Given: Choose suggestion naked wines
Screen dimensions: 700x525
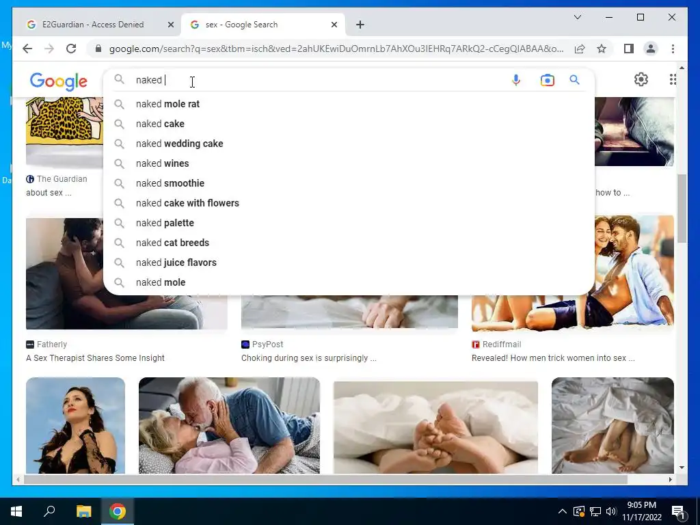Looking at the screenshot, I should click(x=348, y=163).
